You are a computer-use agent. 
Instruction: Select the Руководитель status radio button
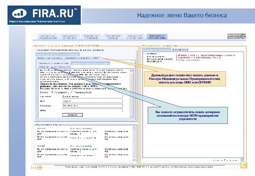click(72, 92)
